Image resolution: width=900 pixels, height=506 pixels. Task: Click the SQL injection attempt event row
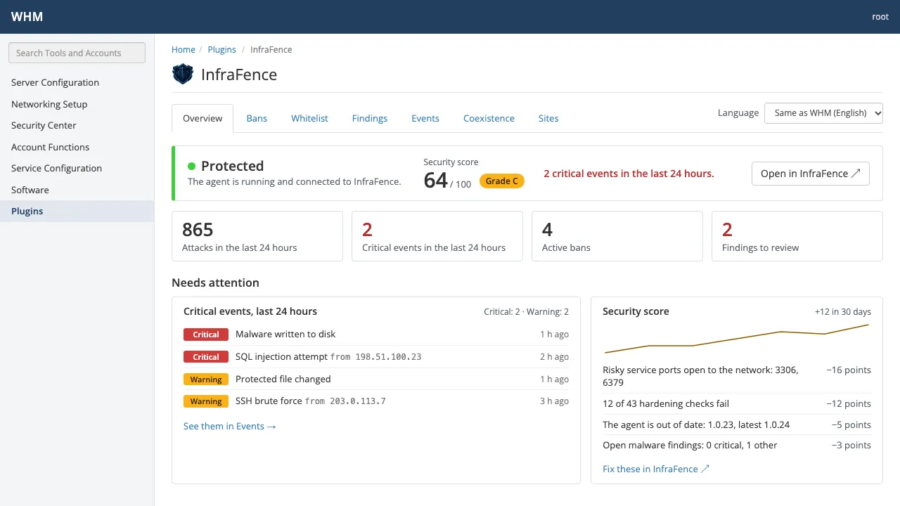376,357
